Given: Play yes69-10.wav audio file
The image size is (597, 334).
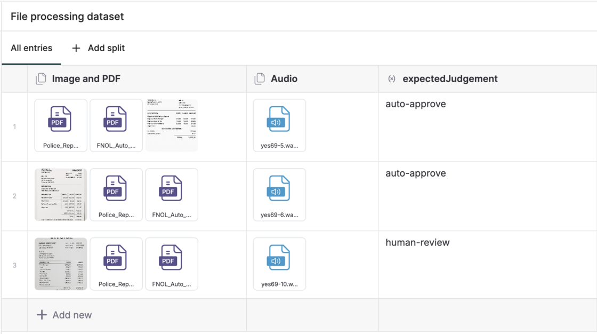Looking at the screenshot, I should click(x=279, y=264).
